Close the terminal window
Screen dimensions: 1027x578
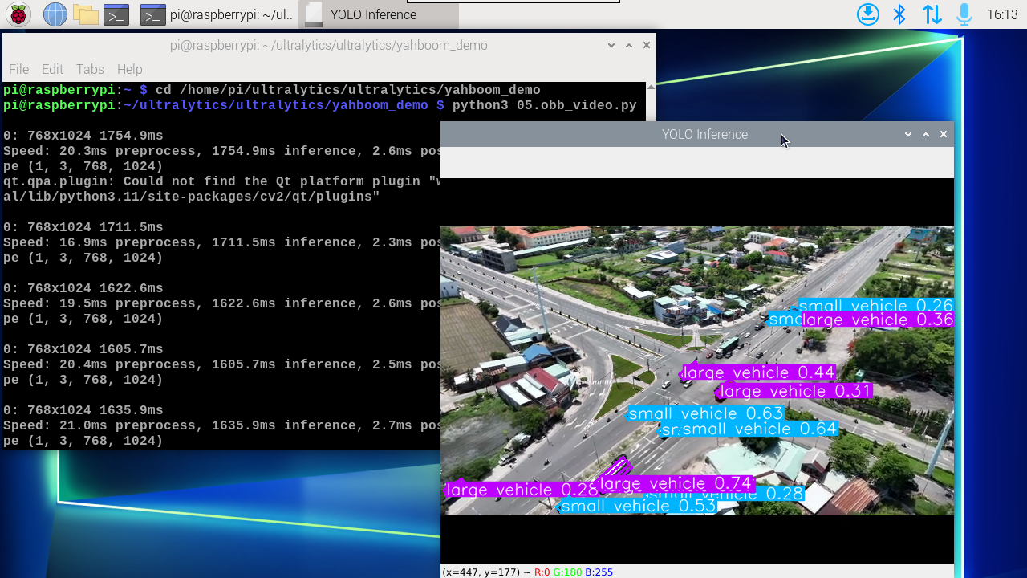(647, 45)
